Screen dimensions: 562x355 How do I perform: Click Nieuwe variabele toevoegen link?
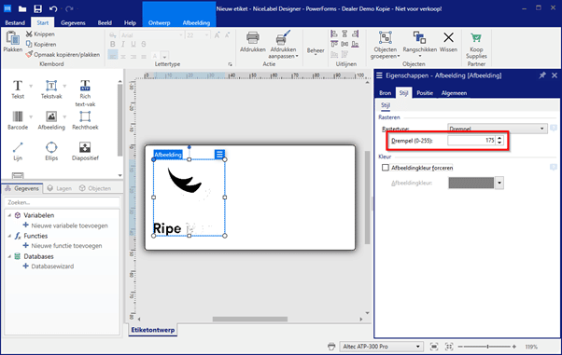coord(65,225)
